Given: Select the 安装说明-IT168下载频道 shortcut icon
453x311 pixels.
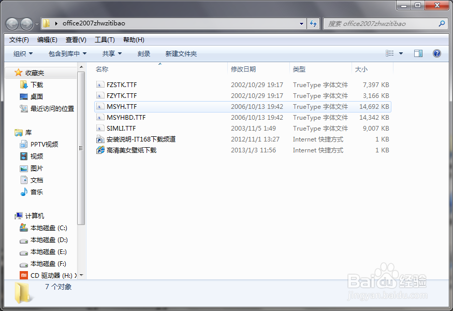Looking at the screenshot, I should (x=100, y=139).
